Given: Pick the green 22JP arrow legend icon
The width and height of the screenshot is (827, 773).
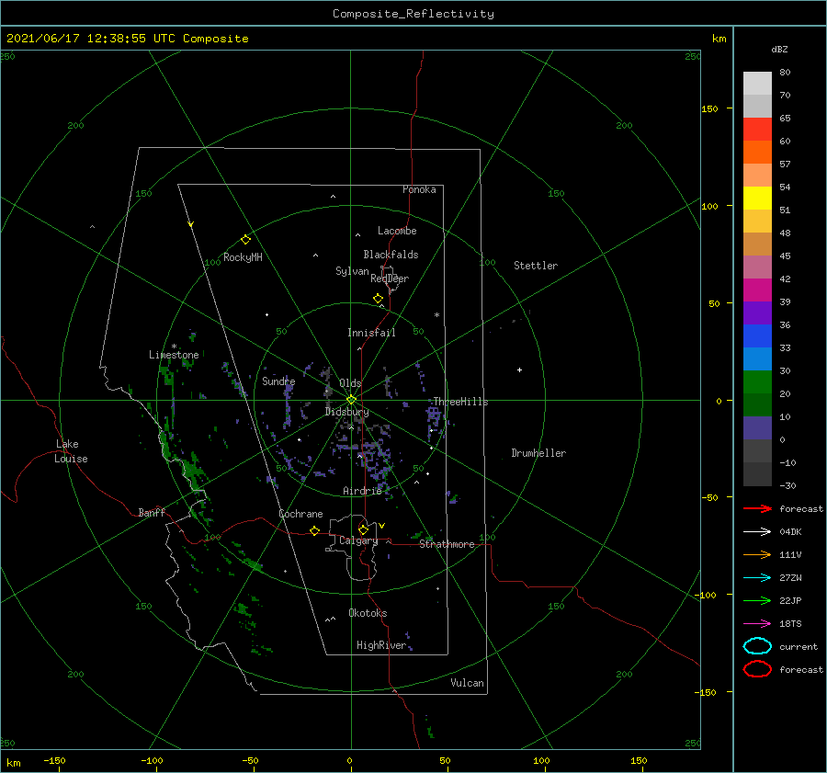Looking at the screenshot, I should point(757,600).
